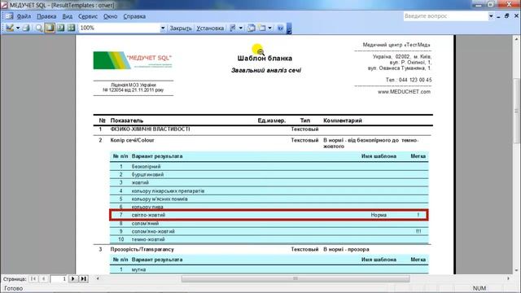
Task: Click the vertical scrollbar thumb
Action: point(517,112)
